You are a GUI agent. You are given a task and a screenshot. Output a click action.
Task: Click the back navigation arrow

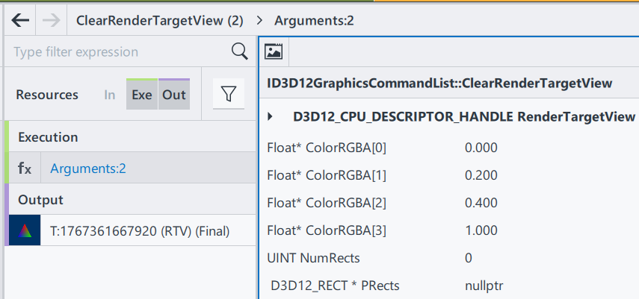click(20, 20)
